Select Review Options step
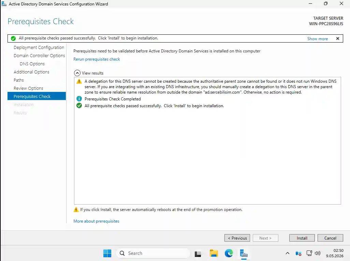Image resolution: width=350 pixels, height=261 pixels. 28,88
